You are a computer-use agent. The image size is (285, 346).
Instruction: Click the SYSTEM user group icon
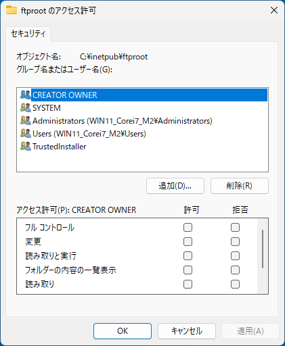26,107
